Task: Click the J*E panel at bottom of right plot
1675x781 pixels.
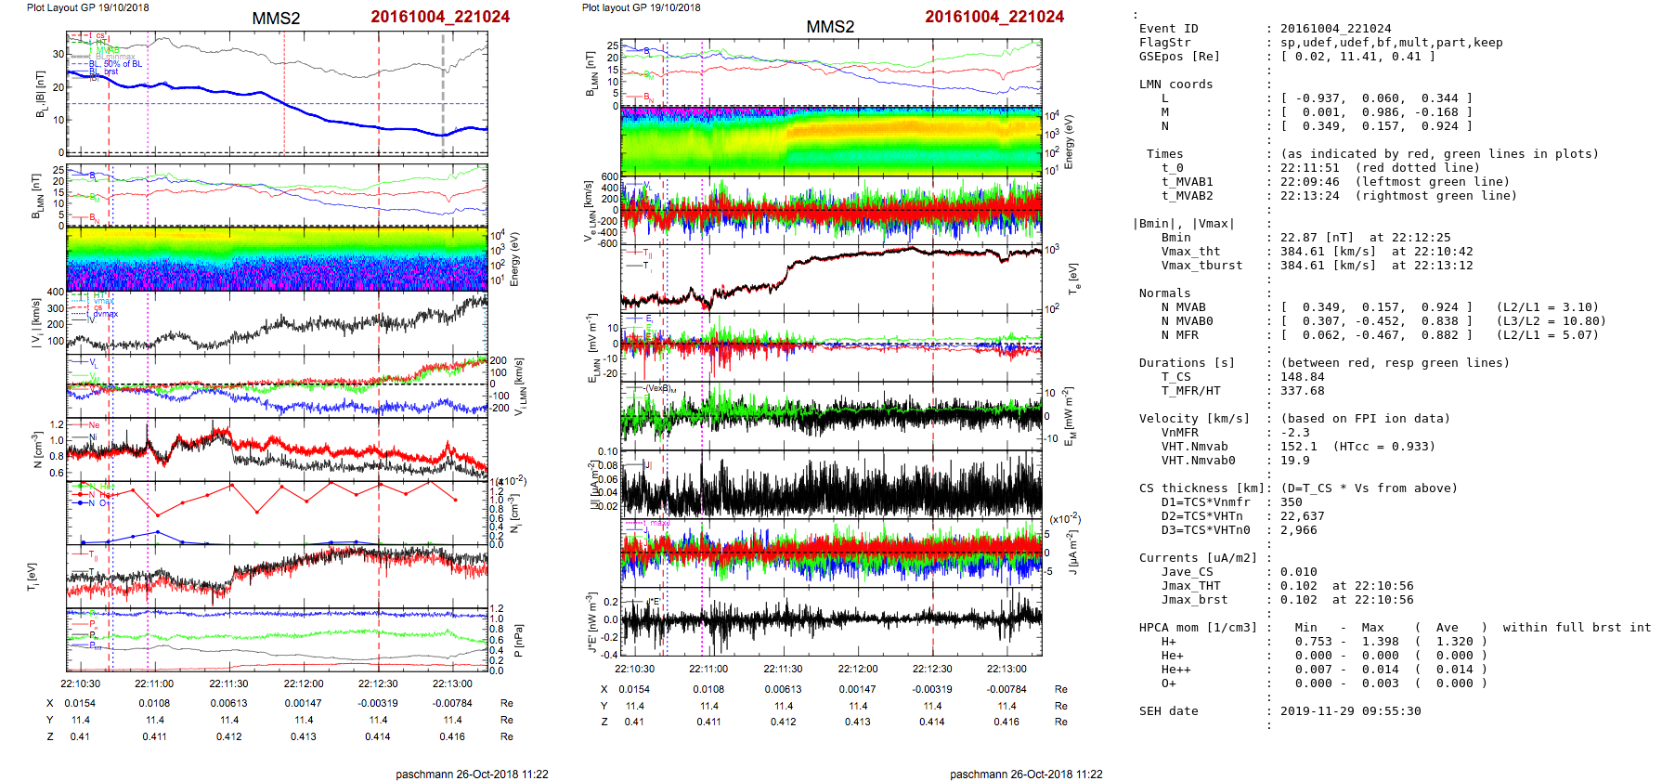Action: 831,621
